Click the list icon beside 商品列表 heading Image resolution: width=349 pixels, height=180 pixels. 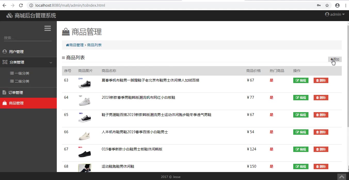click(63, 58)
